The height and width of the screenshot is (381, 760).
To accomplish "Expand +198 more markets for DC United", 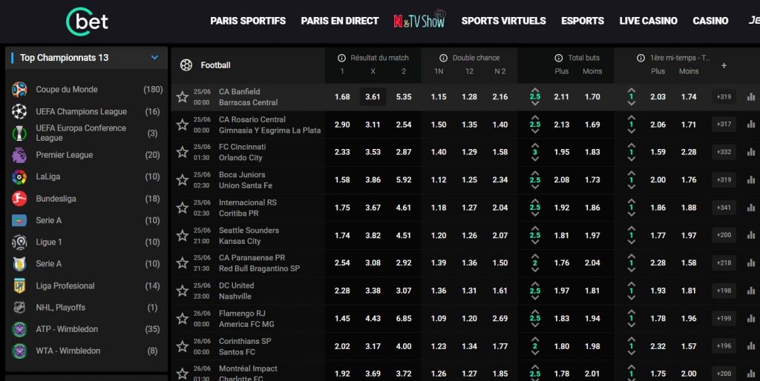I will 724,291.
